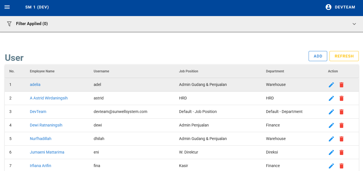
Task: Open the adelia employee link
Action: pyautogui.click(x=35, y=85)
